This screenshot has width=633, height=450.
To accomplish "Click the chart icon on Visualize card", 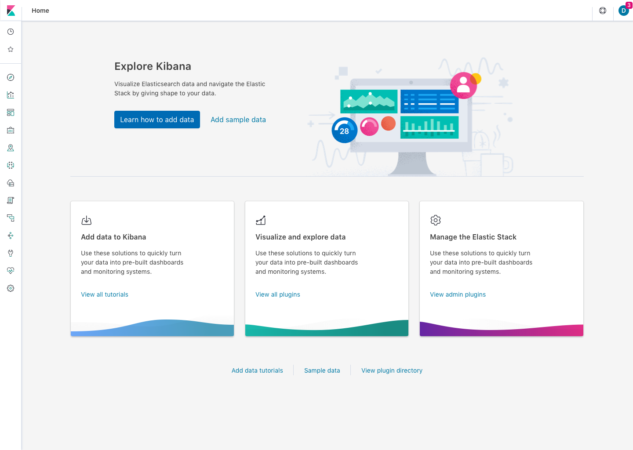I will pos(261,220).
